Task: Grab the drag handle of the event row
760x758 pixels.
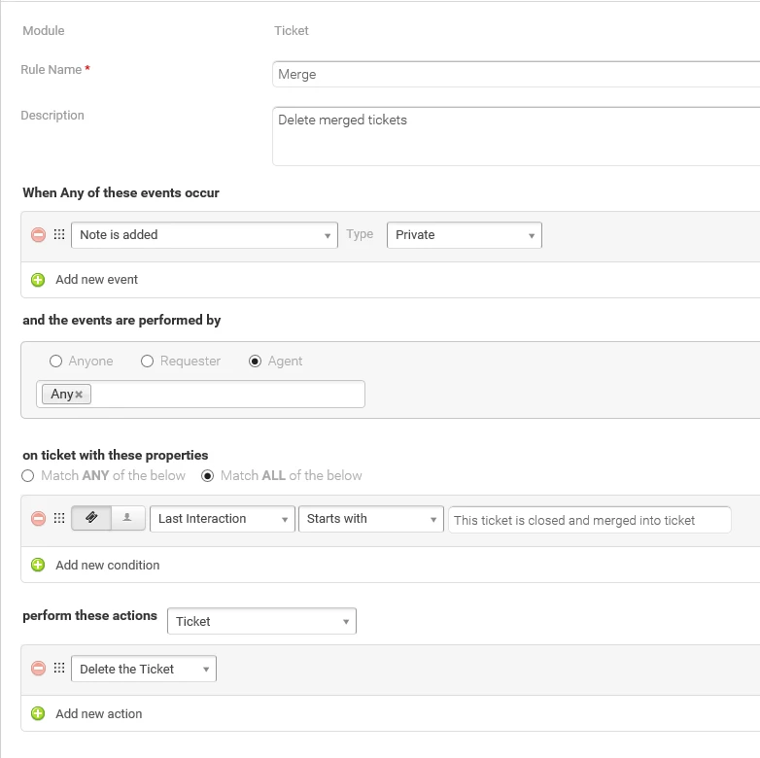Action: pos(59,235)
